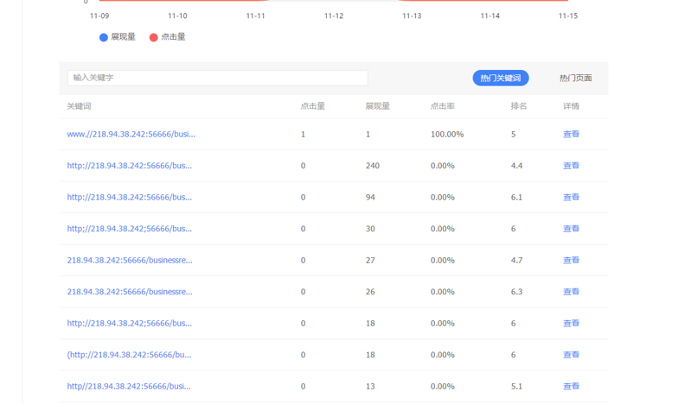Open keyword link www.//218.94.38.242:56666/busi...

tap(131, 134)
